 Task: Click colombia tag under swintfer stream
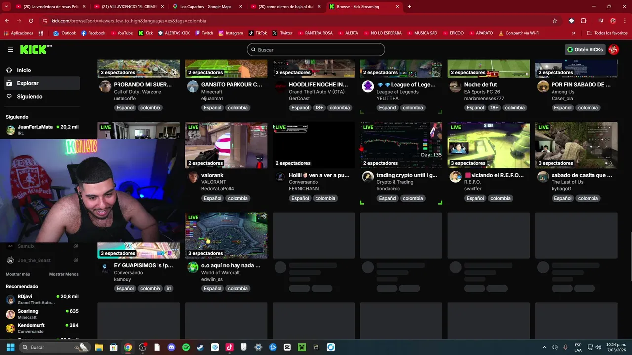click(x=500, y=198)
